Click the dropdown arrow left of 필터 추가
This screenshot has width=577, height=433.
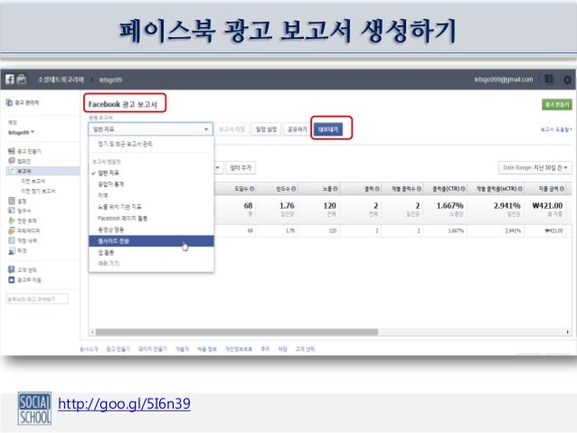click(x=218, y=168)
